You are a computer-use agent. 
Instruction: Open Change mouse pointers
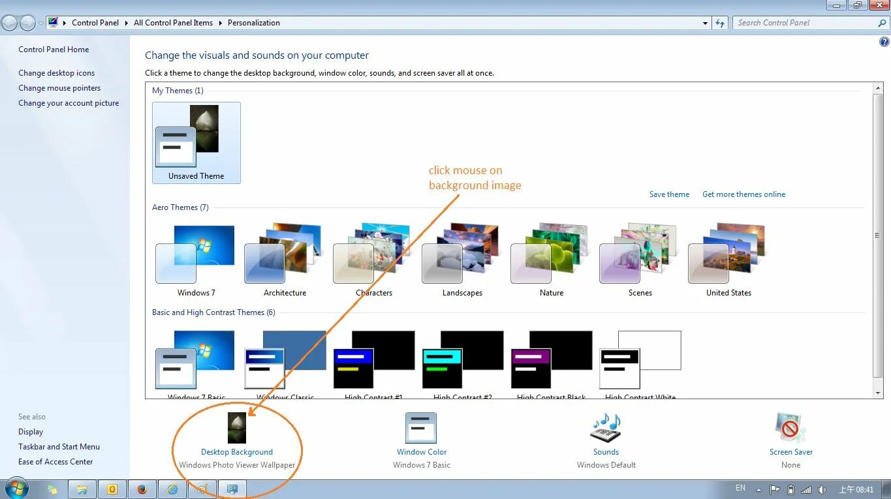(59, 88)
